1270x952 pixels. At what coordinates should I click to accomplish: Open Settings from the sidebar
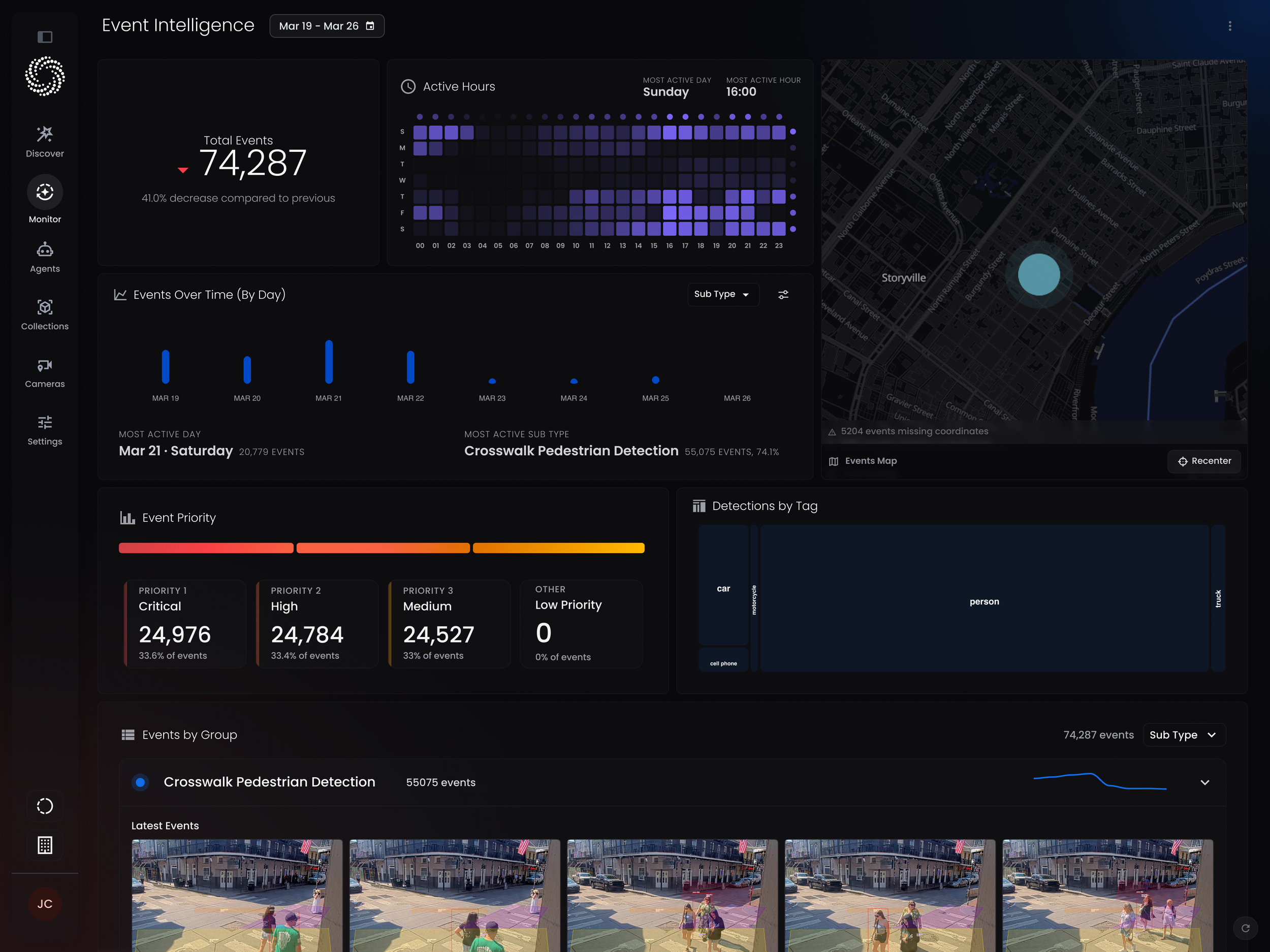(45, 429)
